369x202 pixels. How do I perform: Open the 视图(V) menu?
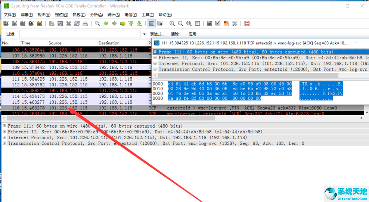pos(44,15)
